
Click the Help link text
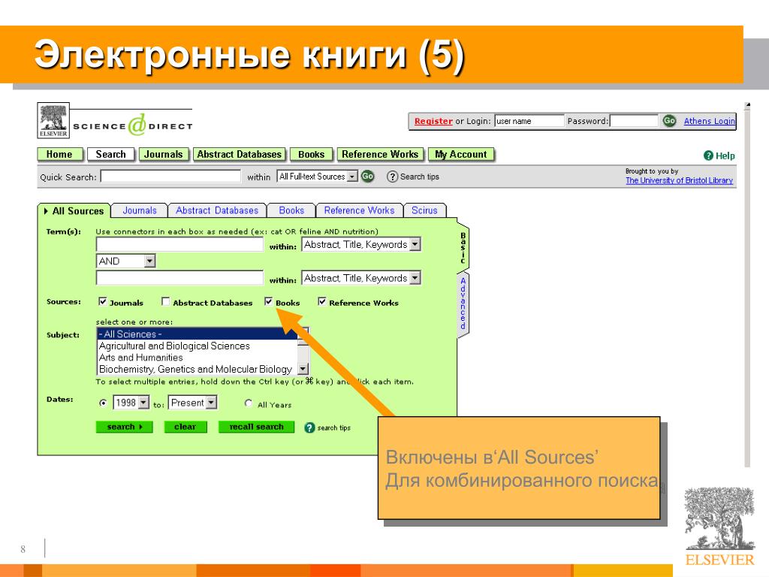[725, 156]
